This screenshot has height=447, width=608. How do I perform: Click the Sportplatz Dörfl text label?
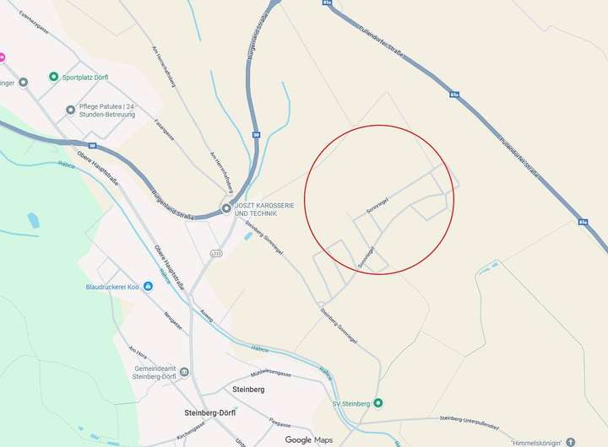(x=85, y=78)
